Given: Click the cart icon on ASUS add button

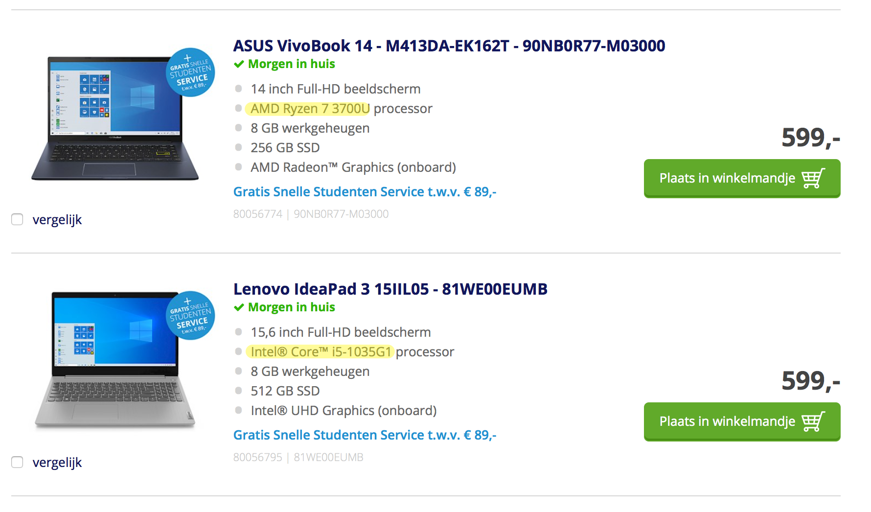Looking at the screenshot, I should pyautogui.click(x=813, y=178).
